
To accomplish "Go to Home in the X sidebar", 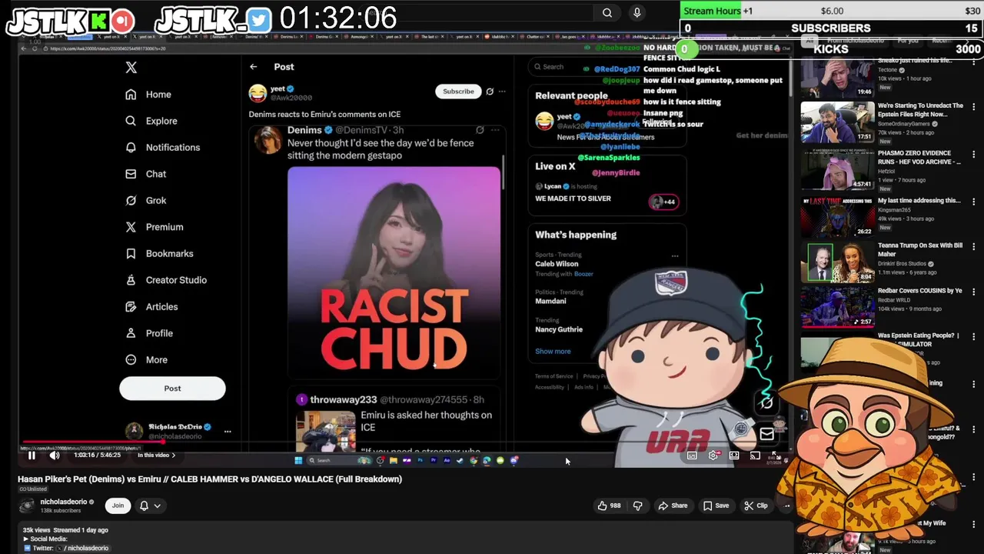I will point(149,94).
